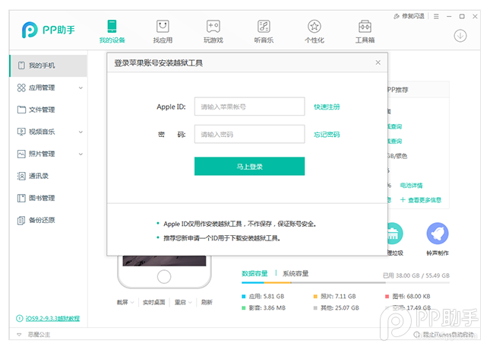Select 我的手机 in the sidebar

(x=49, y=65)
